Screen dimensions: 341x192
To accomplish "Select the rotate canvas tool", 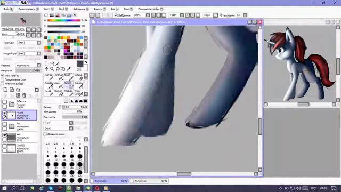I will pos(58,69).
